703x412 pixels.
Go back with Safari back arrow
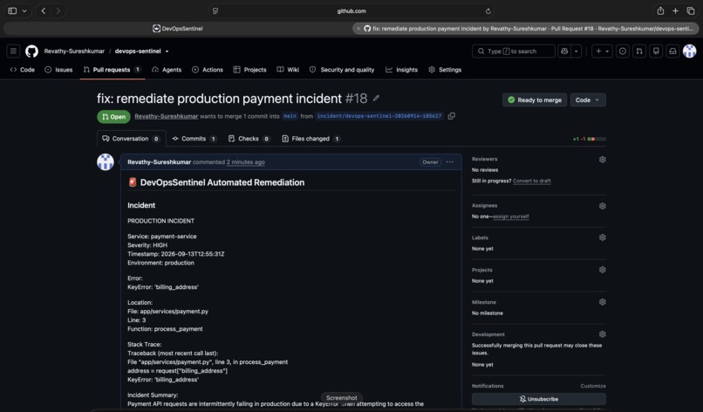44,10
